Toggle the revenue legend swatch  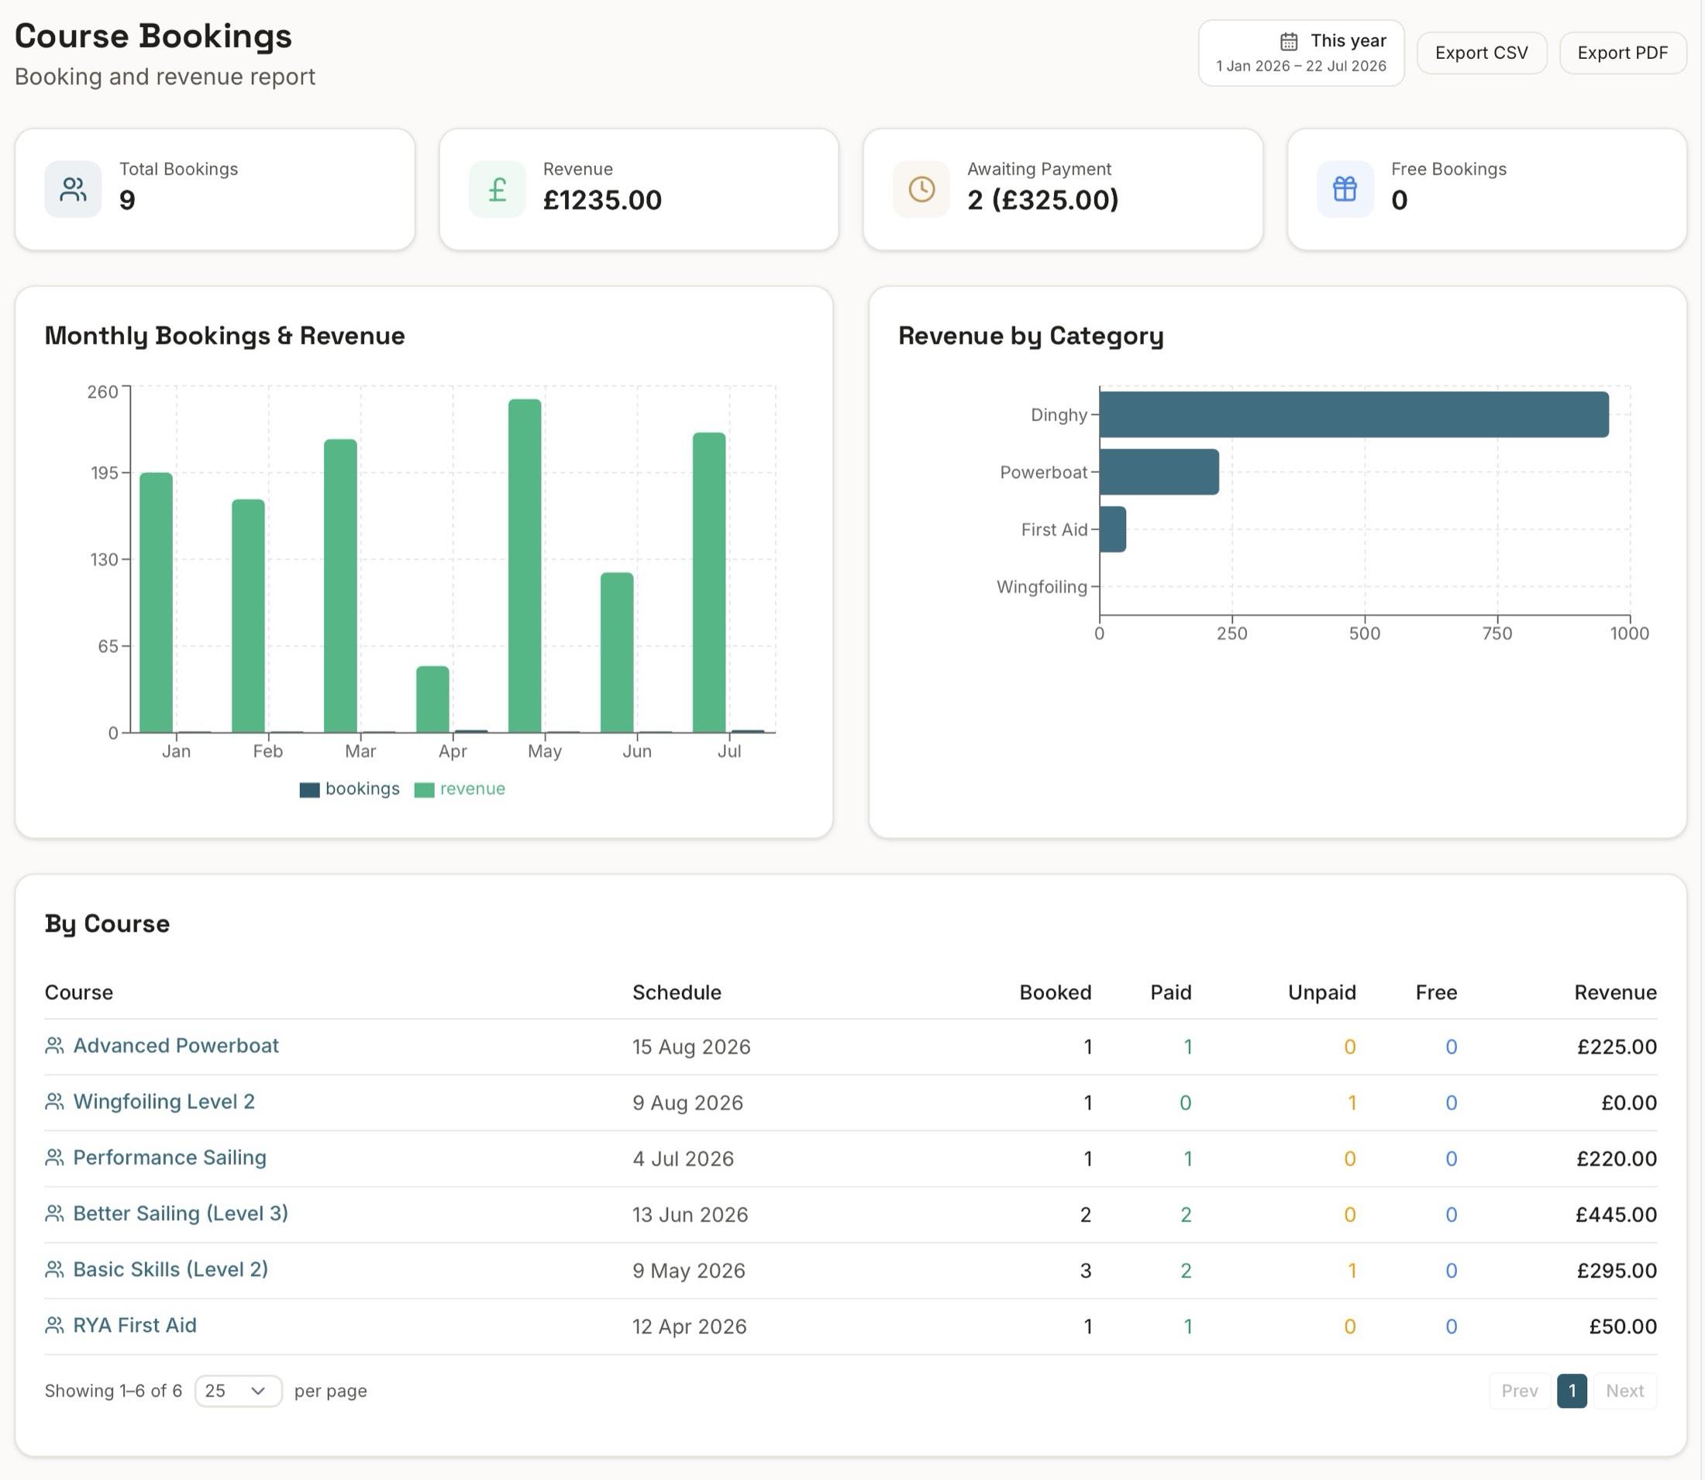(425, 789)
